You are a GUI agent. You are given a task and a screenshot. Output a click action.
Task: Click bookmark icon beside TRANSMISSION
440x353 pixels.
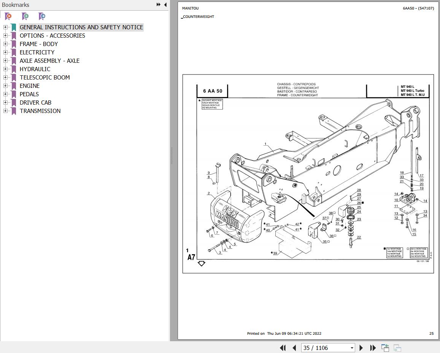[x=14, y=111]
